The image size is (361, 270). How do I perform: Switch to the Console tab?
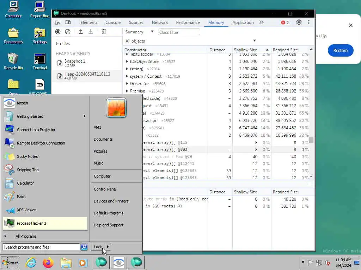coord(113,22)
